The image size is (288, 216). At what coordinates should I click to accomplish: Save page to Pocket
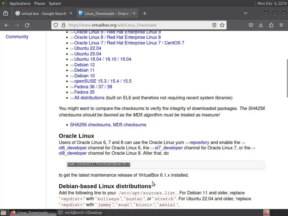pyautogui.click(x=251, y=25)
